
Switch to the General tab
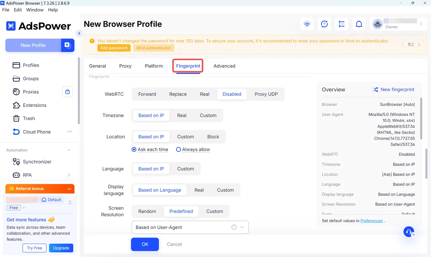coord(97,66)
